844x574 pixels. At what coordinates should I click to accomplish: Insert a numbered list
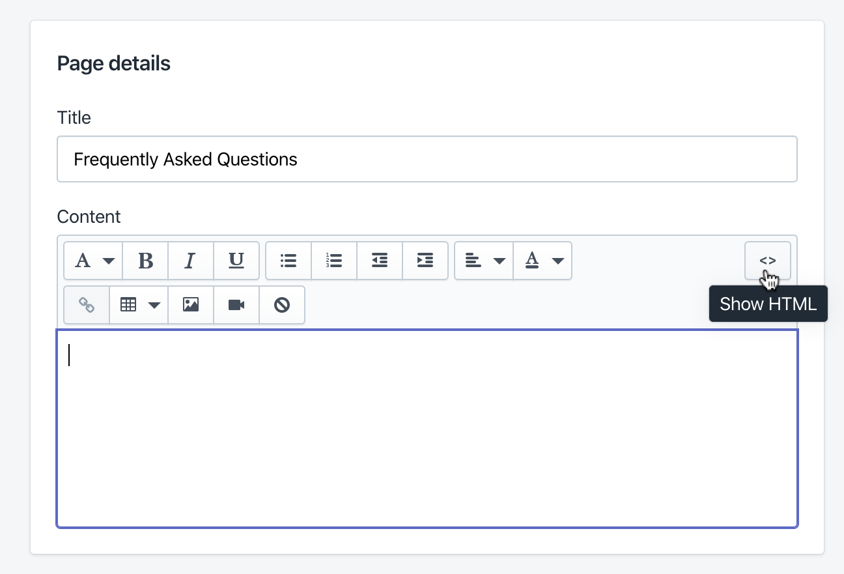[x=334, y=261]
